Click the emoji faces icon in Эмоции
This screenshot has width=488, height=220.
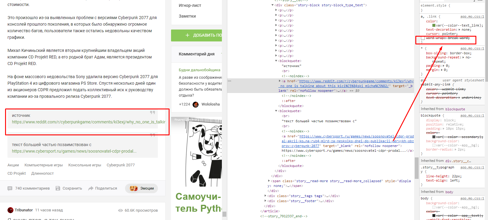coord(134,188)
